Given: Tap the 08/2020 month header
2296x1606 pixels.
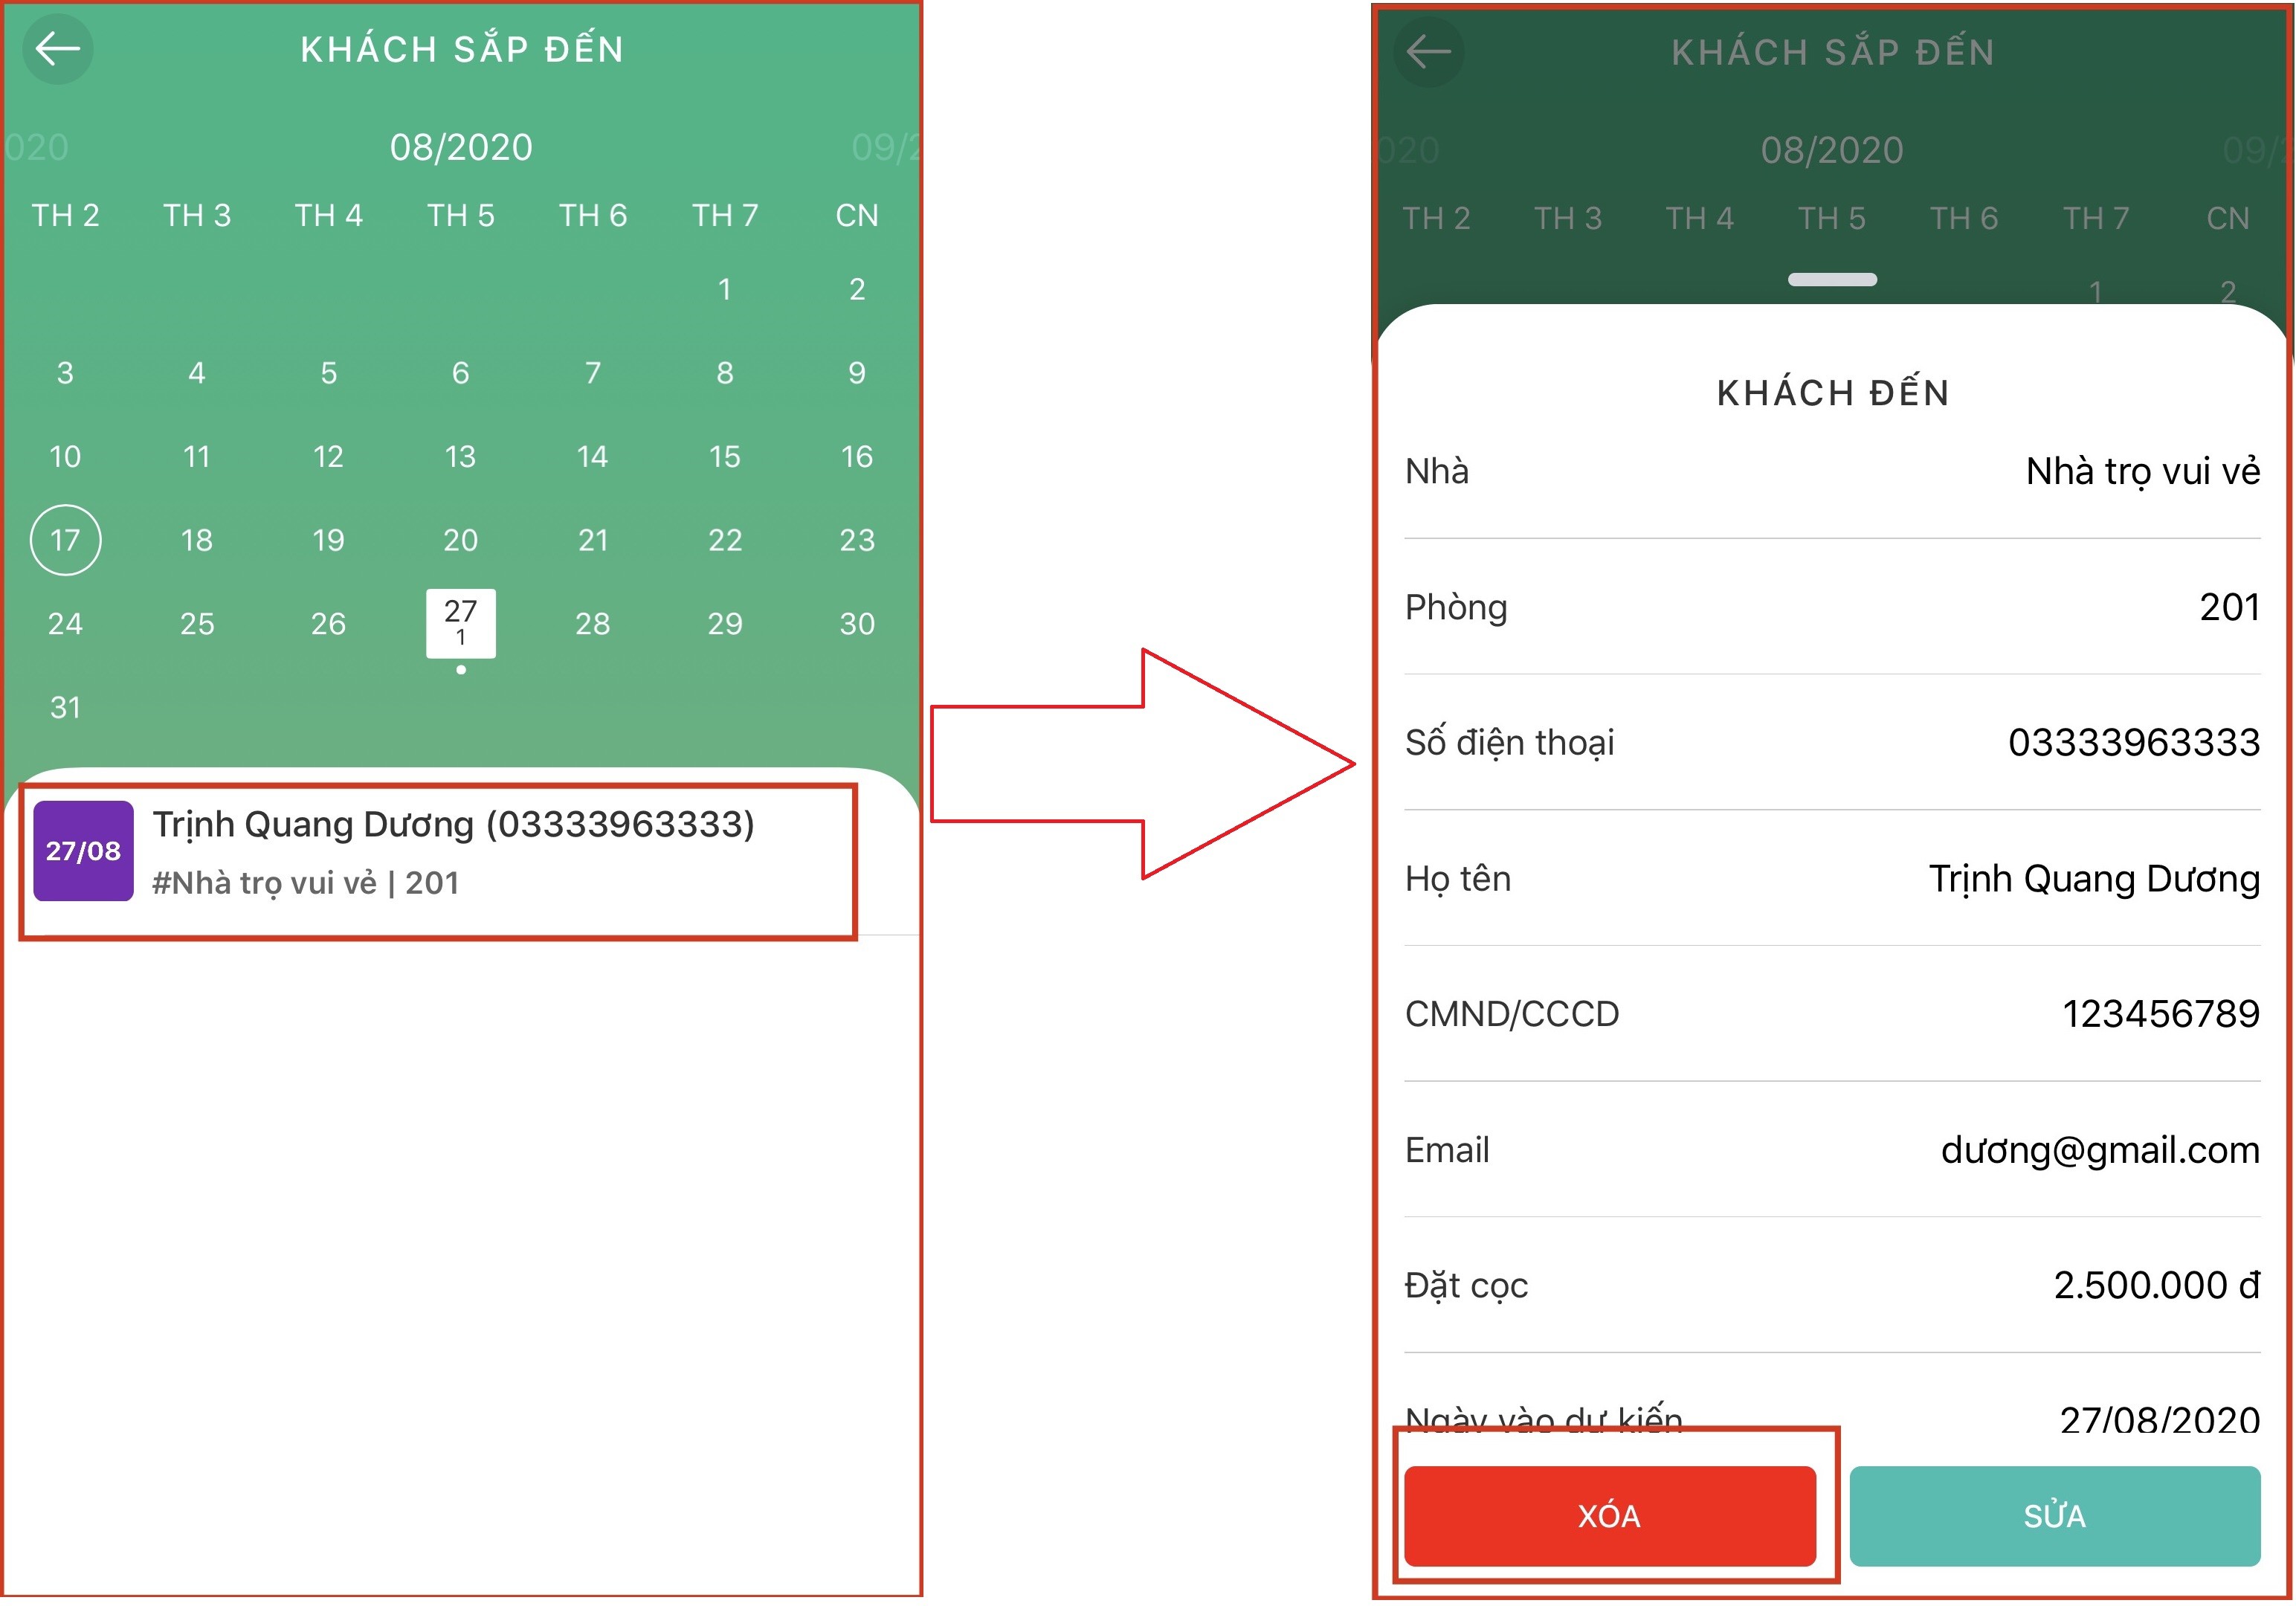Looking at the screenshot, I should pyautogui.click(x=461, y=147).
